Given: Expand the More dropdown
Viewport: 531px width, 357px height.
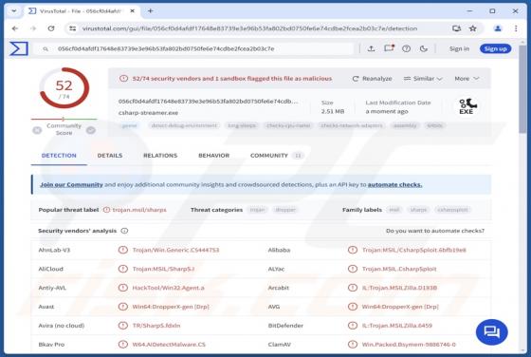Looking at the screenshot, I should point(467,79).
